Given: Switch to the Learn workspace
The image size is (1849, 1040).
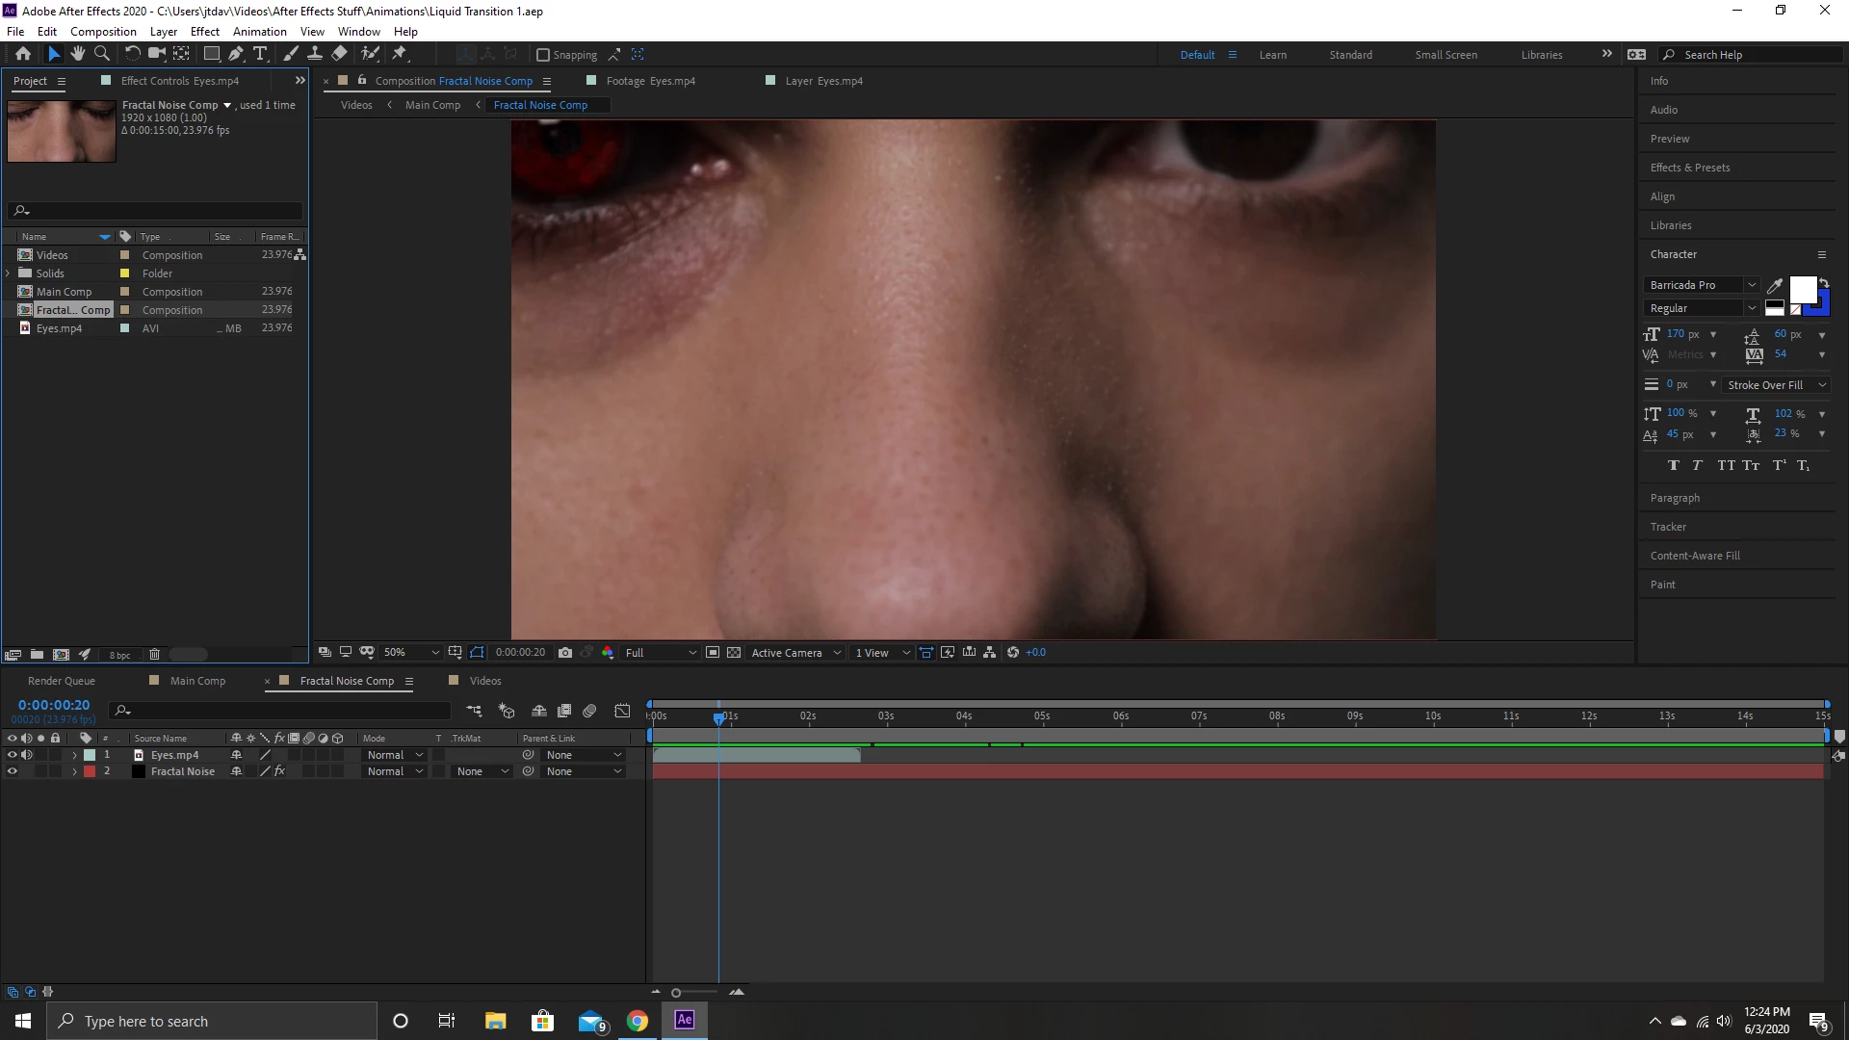Looking at the screenshot, I should [x=1272, y=55].
